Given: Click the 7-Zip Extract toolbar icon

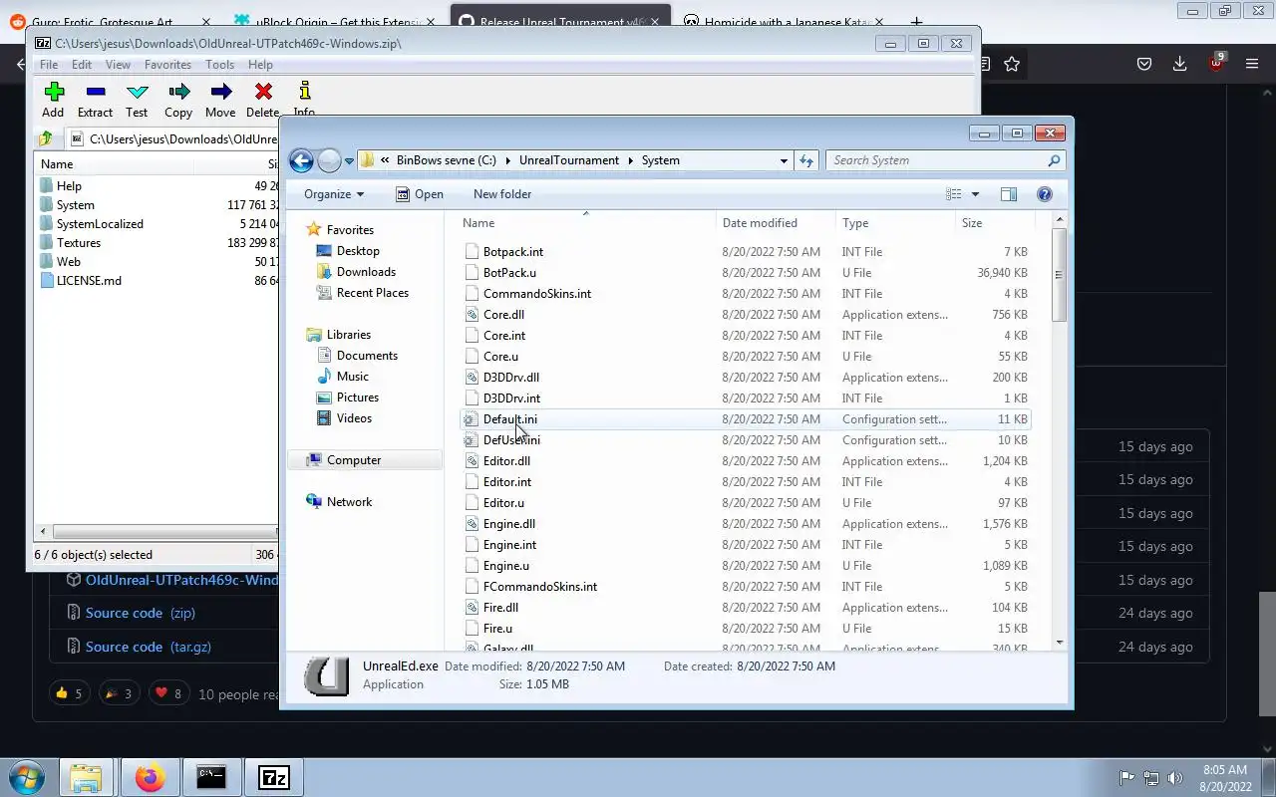Looking at the screenshot, I should pyautogui.click(x=96, y=92).
